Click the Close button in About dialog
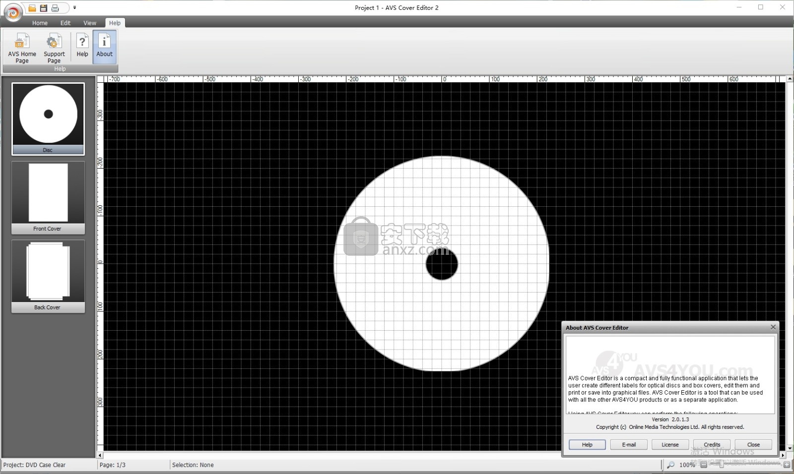 pyautogui.click(x=753, y=445)
